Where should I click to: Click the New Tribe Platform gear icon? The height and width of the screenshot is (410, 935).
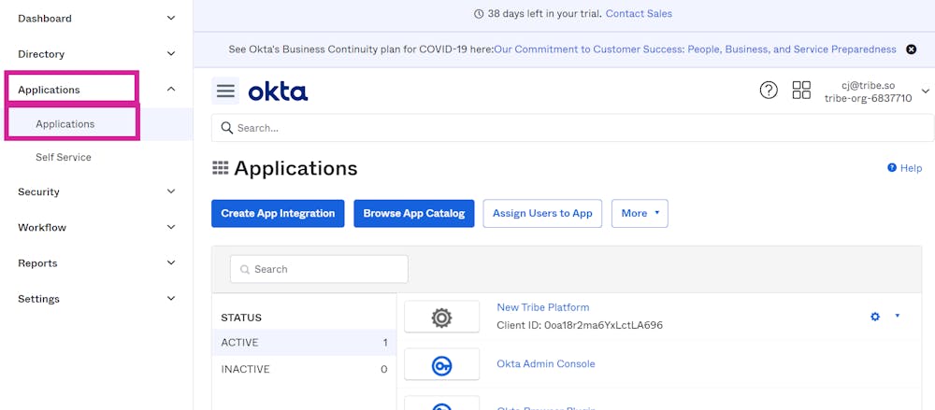(x=875, y=317)
